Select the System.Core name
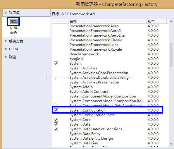Screen dimensions: 174x149 tap(80, 120)
